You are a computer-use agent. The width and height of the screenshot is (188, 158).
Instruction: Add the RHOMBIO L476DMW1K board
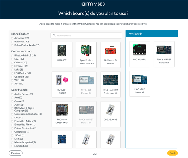click(x=62, y=114)
